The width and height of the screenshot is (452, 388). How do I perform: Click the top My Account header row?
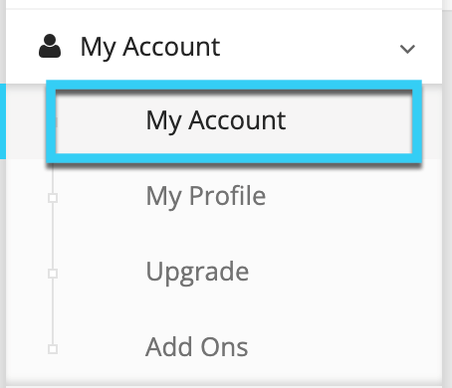click(224, 47)
